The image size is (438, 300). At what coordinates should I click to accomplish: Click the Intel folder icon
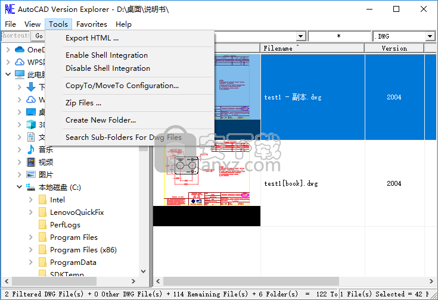42,200
